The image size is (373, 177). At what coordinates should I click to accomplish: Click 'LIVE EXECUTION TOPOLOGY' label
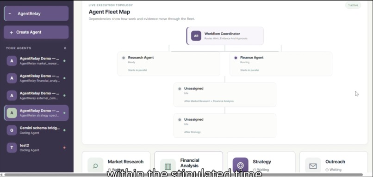coord(111,5)
